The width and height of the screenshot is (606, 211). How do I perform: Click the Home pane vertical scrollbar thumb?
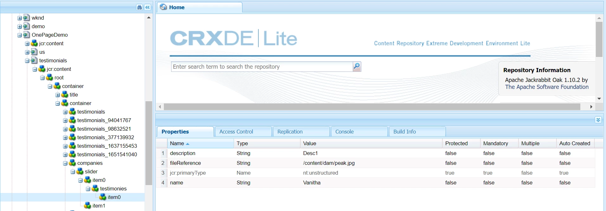pos(599,39)
